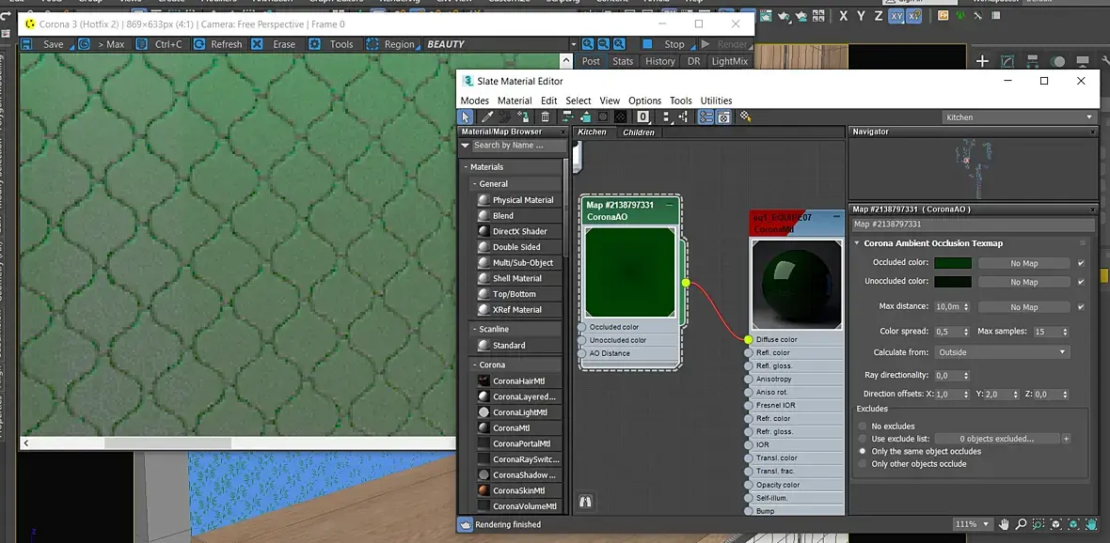Viewport: 1110px width, 543px height.
Task: Zoom out icon in Corona frame buffer
Action: (604, 44)
